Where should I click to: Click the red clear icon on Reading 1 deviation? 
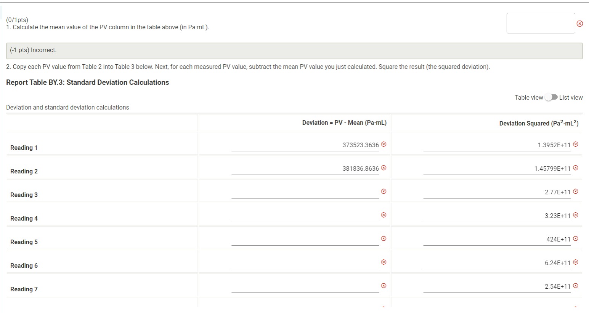tap(384, 145)
